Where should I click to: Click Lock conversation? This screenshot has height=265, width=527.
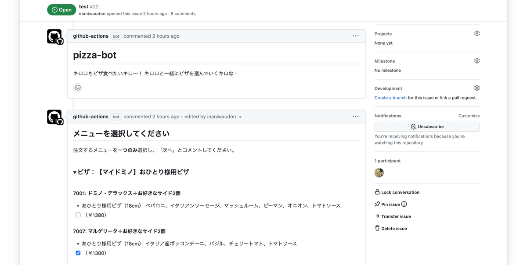point(397,192)
